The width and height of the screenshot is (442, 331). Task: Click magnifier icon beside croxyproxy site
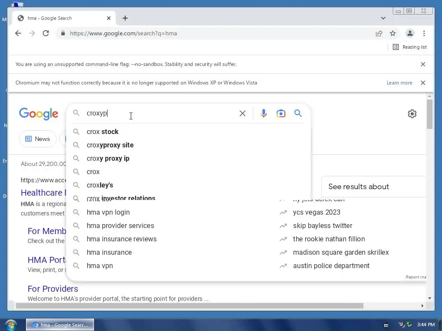coord(76,145)
